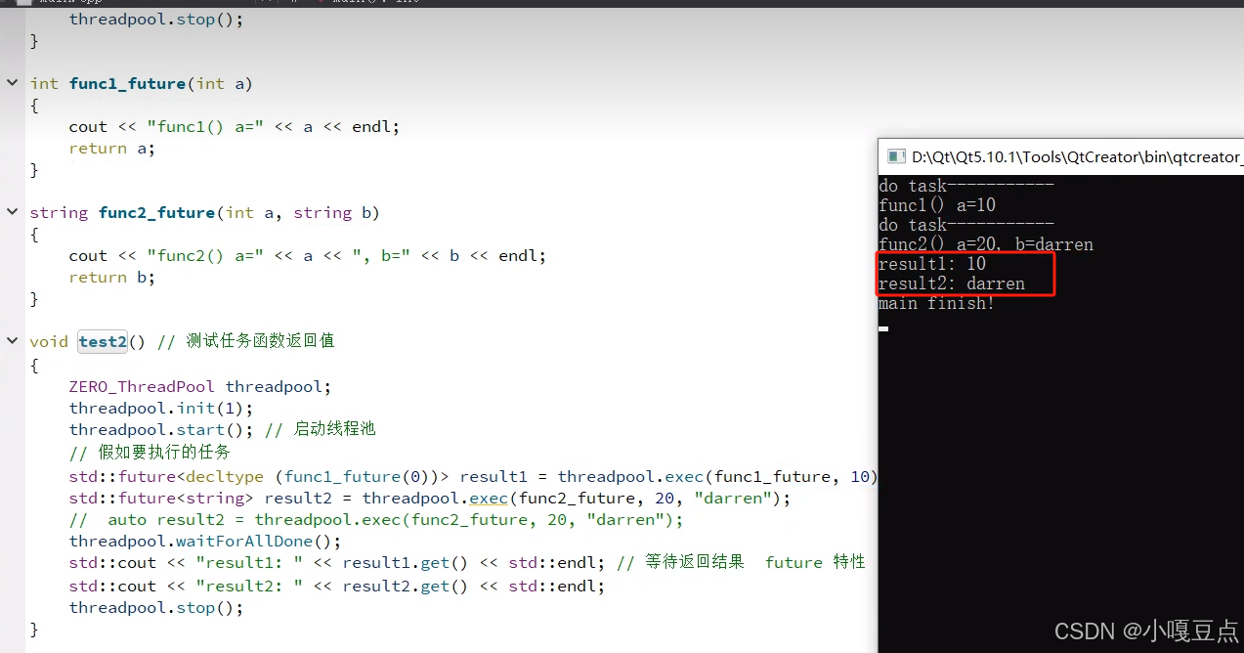Click console output 'result2: darren'
1244x653 pixels.
pyautogui.click(x=952, y=283)
